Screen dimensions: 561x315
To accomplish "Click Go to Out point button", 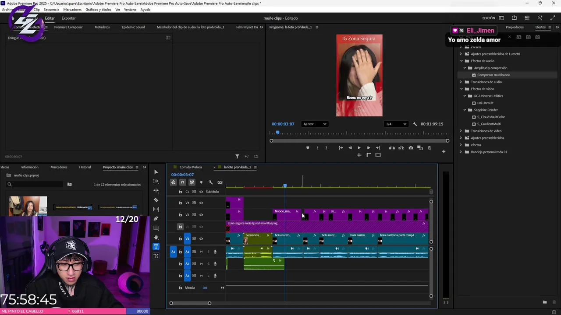I will (x=378, y=148).
